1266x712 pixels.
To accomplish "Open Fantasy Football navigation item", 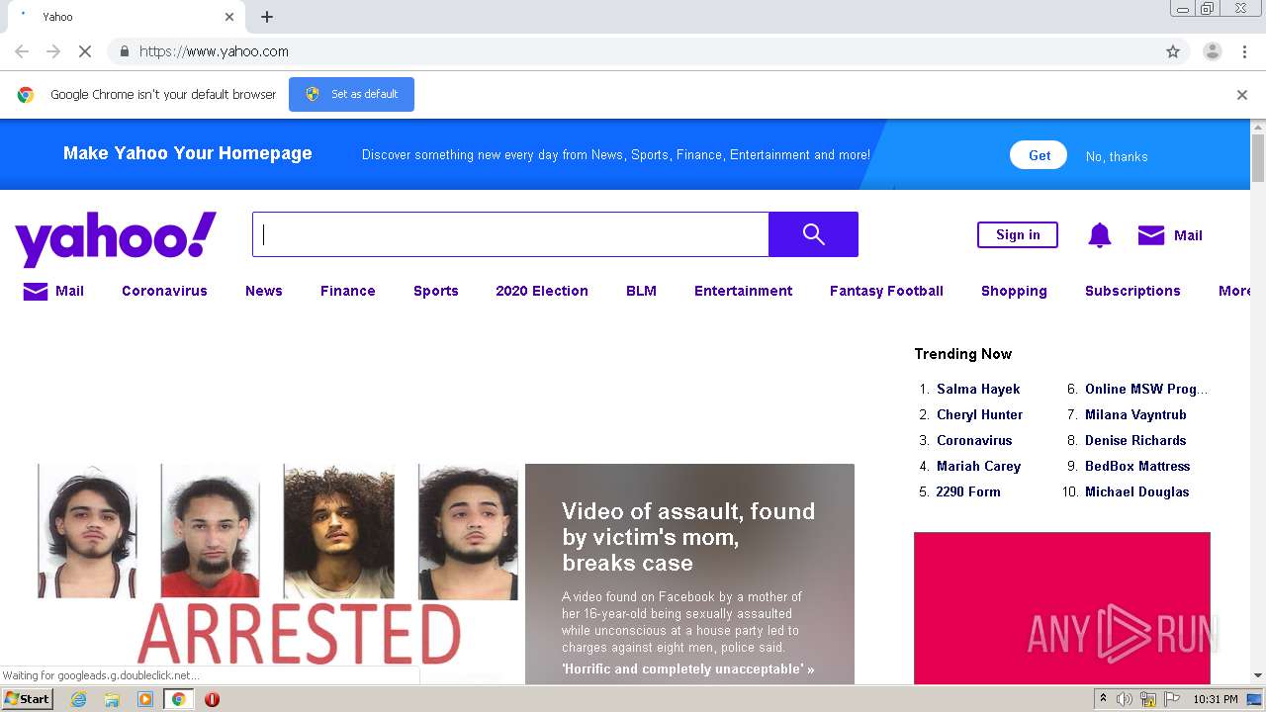I will click(886, 291).
